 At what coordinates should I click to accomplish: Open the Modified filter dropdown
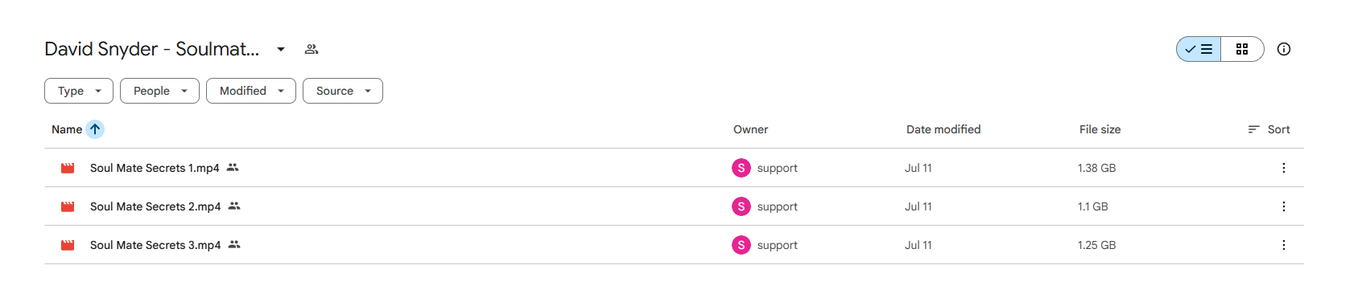(251, 91)
